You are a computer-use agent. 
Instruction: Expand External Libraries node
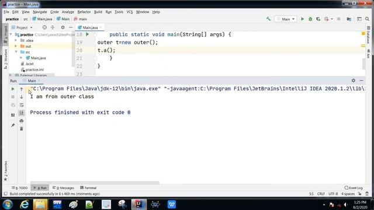tap(11, 75)
